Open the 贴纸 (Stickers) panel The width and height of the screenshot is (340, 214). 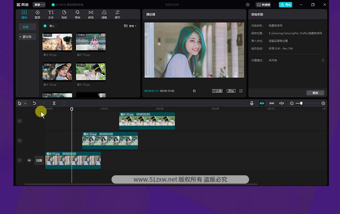coord(64,14)
